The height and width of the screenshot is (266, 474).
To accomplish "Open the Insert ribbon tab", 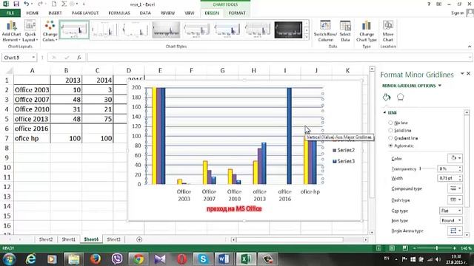I will (x=55, y=13).
